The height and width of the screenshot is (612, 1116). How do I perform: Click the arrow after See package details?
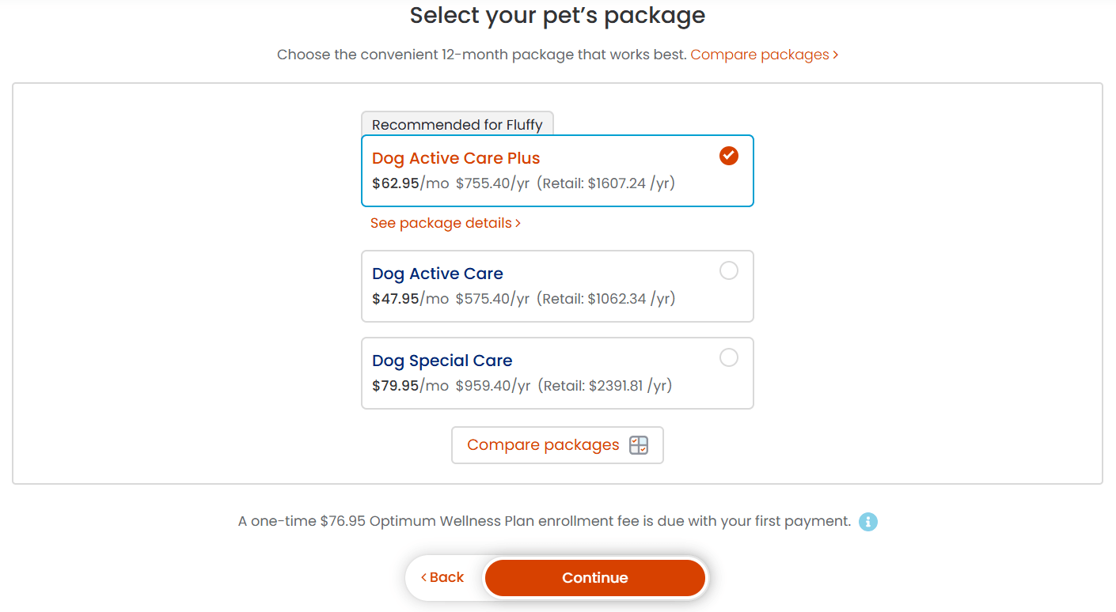[x=518, y=223]
